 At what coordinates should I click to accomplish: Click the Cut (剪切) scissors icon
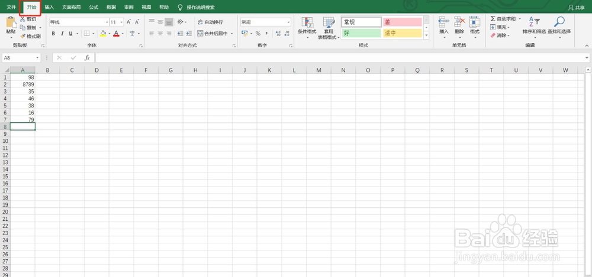pos(22,19)
